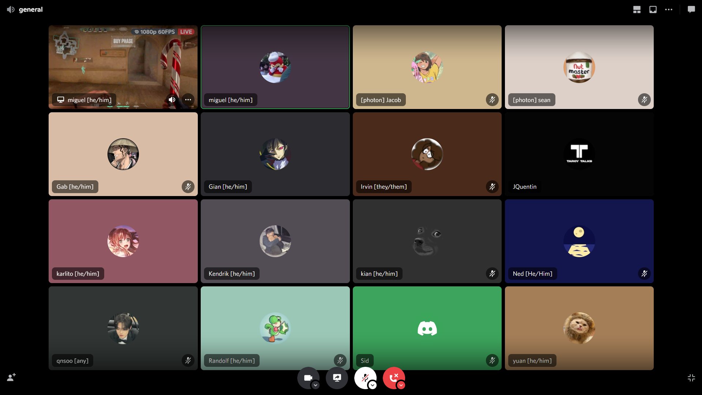This screenshot has height=395, width=702.
Task: Open more options in top bar
Action: point(669,10)
